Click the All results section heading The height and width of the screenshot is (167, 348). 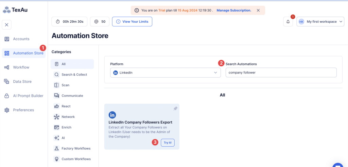(222, 95)
